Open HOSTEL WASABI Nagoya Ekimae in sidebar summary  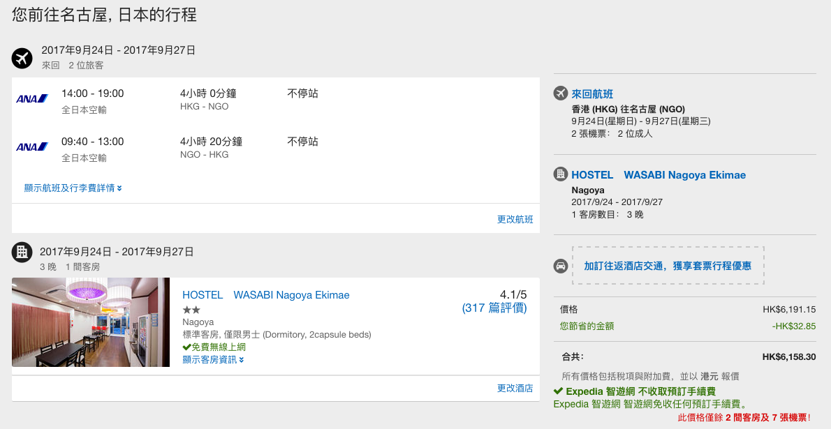(x=659, y=175)
